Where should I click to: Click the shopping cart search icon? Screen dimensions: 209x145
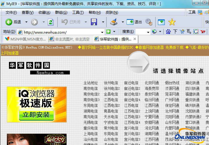[182, 32]
